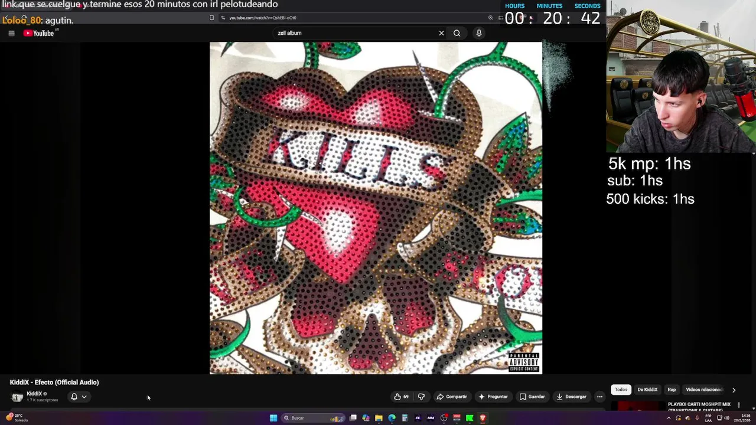Save the video with Guardar

pyautogui.click(x=532, y=397)
